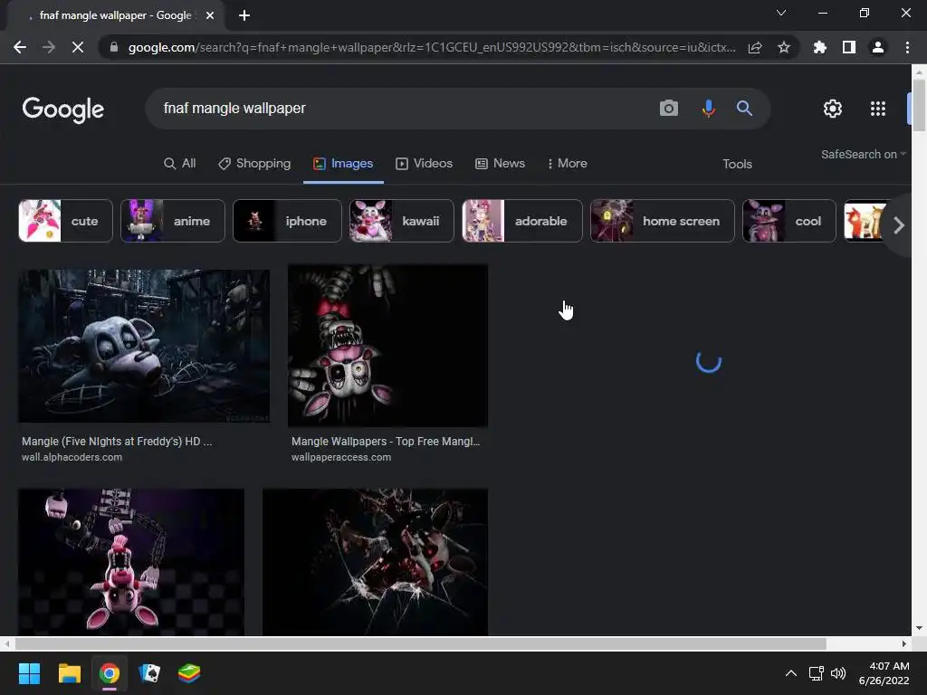
Task: Click the address bar URL
Action: [x=432, y=47]
